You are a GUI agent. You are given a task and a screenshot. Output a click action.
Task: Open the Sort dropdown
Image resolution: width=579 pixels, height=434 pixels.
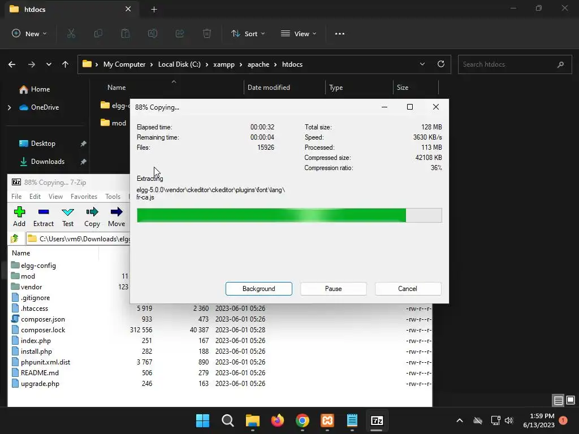(x=248, y=33)
